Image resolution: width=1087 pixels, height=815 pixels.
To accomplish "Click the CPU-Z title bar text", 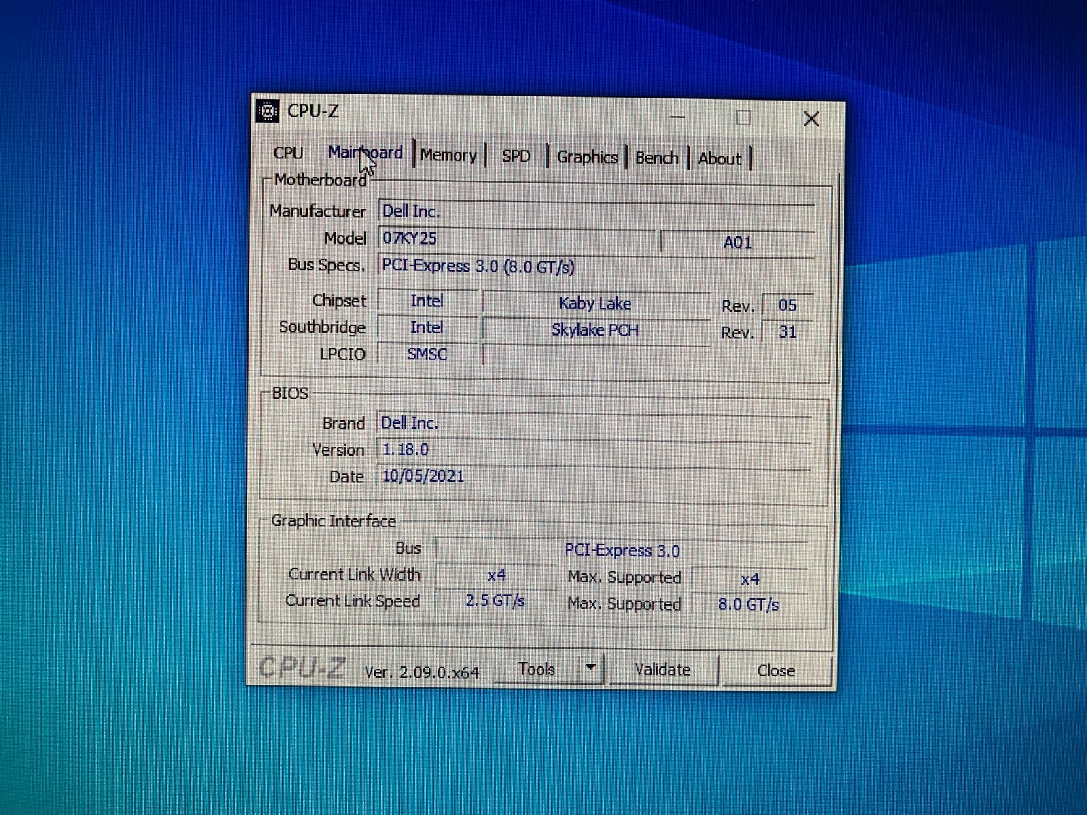I will [313, 111].
